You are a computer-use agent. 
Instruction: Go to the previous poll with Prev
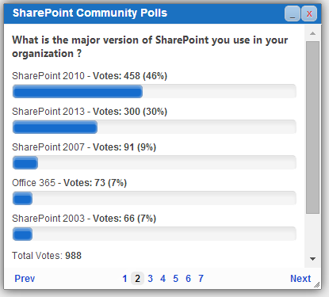tap(25, 279)
